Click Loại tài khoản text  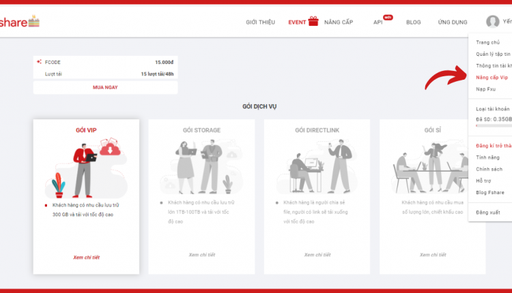coord(492,109)
